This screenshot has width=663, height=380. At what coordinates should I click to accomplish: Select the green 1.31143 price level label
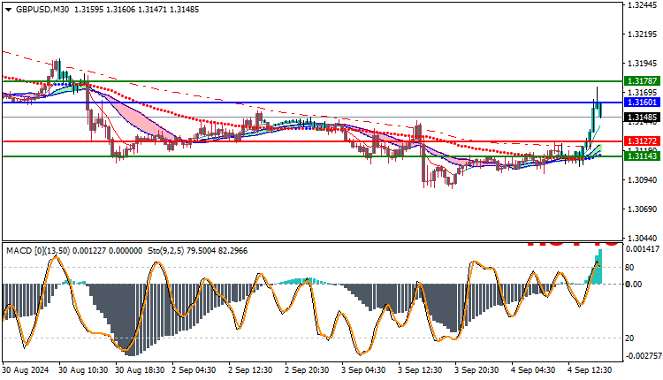pyautogui.click(x=642, y=156)
